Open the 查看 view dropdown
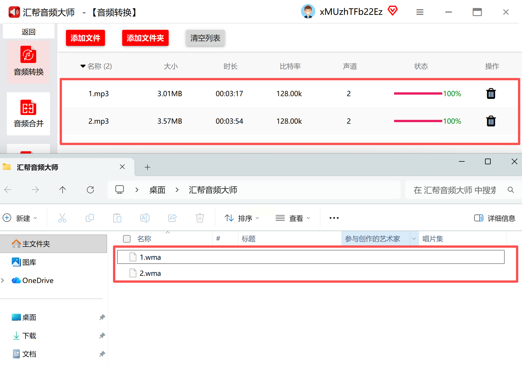Screen dimensions: 522x367 293,218
